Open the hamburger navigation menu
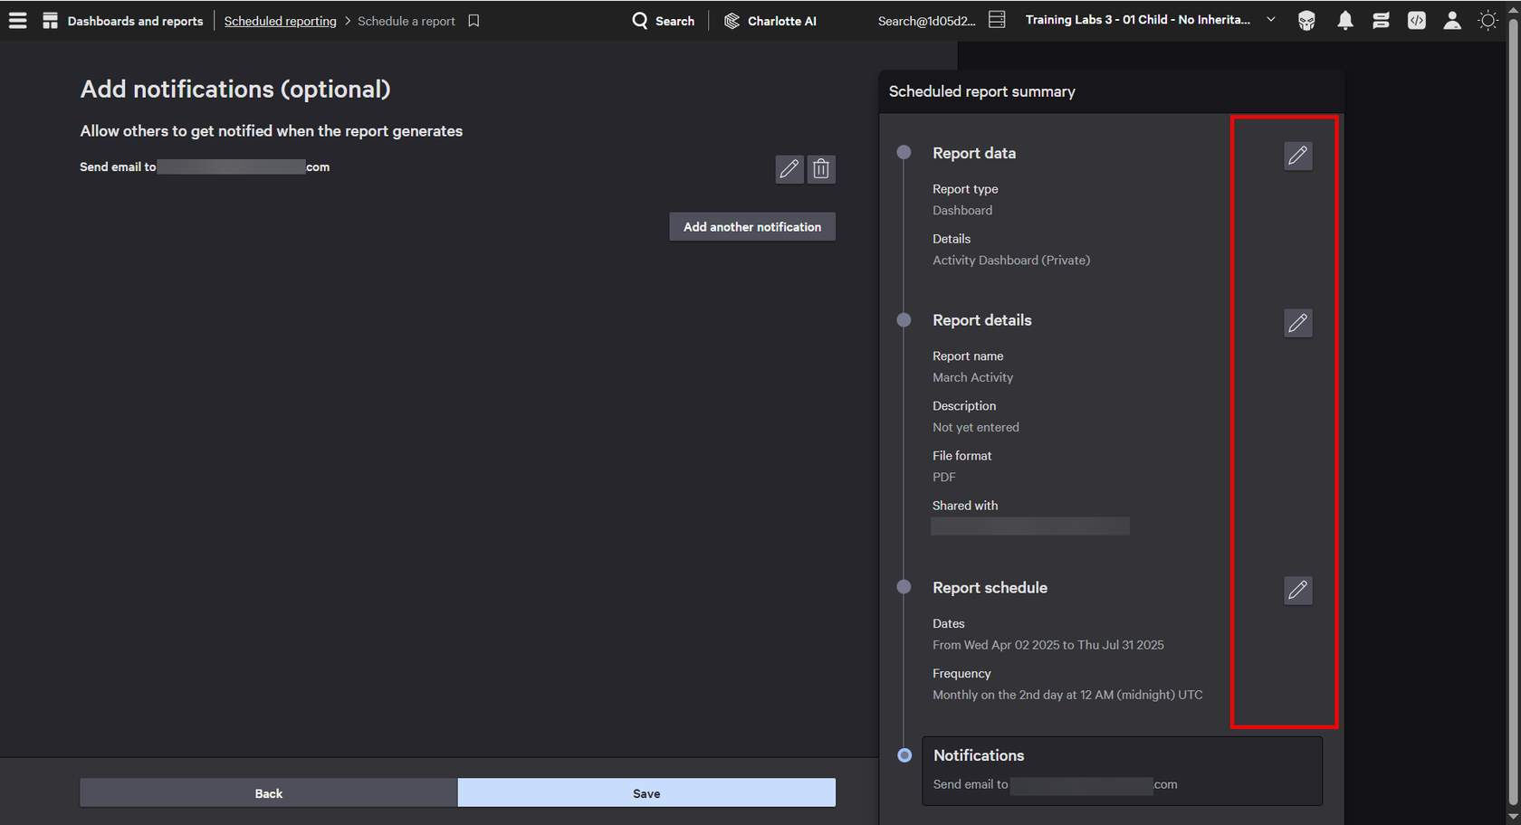Image resolution: width=1521 pixels, height=825 pixels. (x=17, y=20)
